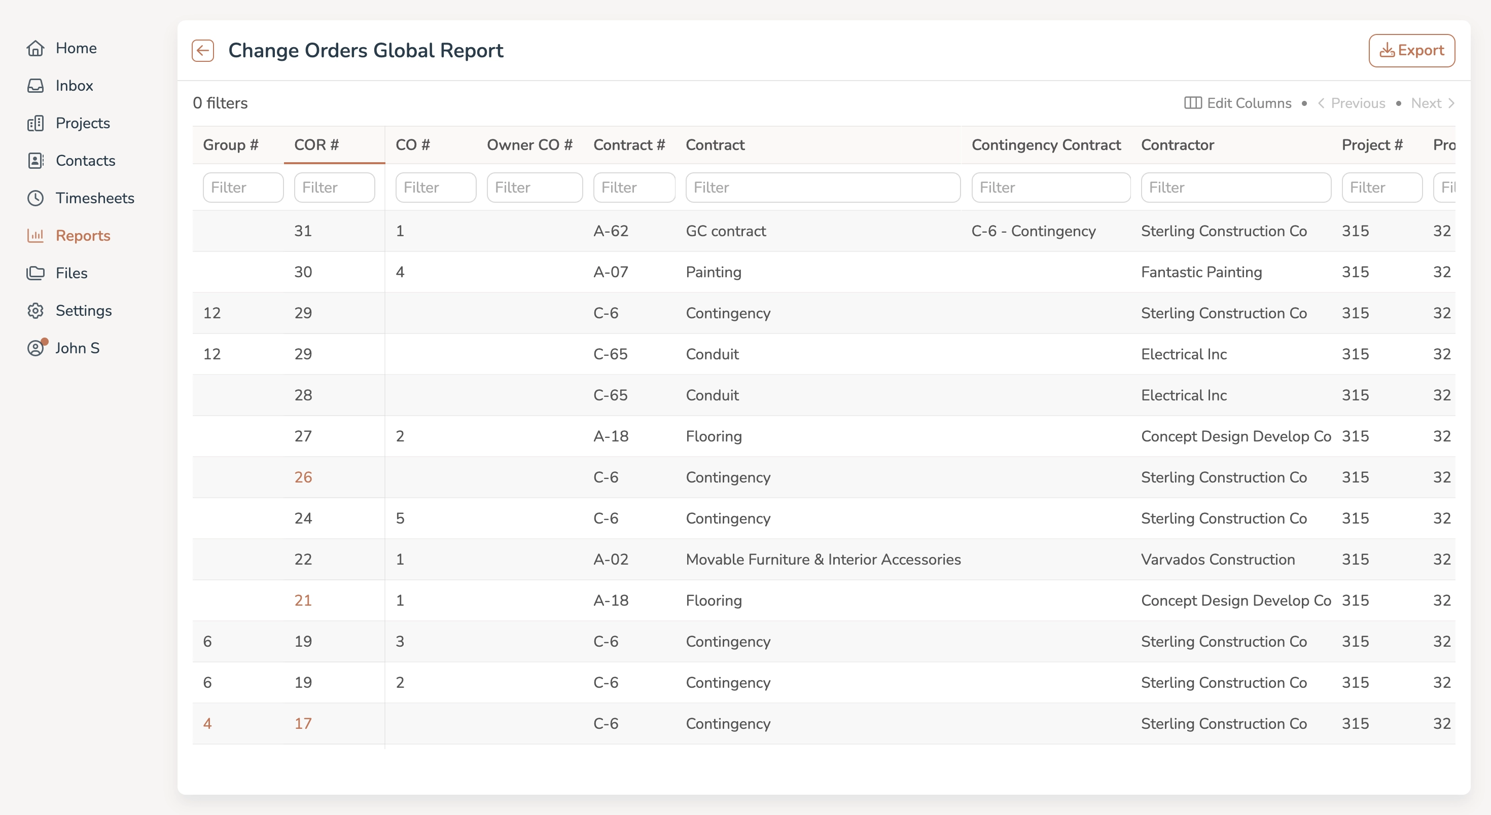Click the Files folder icon
Screen dimensions: 1491x815
[x=36, y=273]
